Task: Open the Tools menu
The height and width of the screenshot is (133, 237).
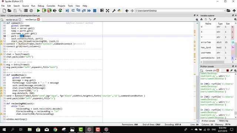Action: pyautogui.click(x=70, y=6)
